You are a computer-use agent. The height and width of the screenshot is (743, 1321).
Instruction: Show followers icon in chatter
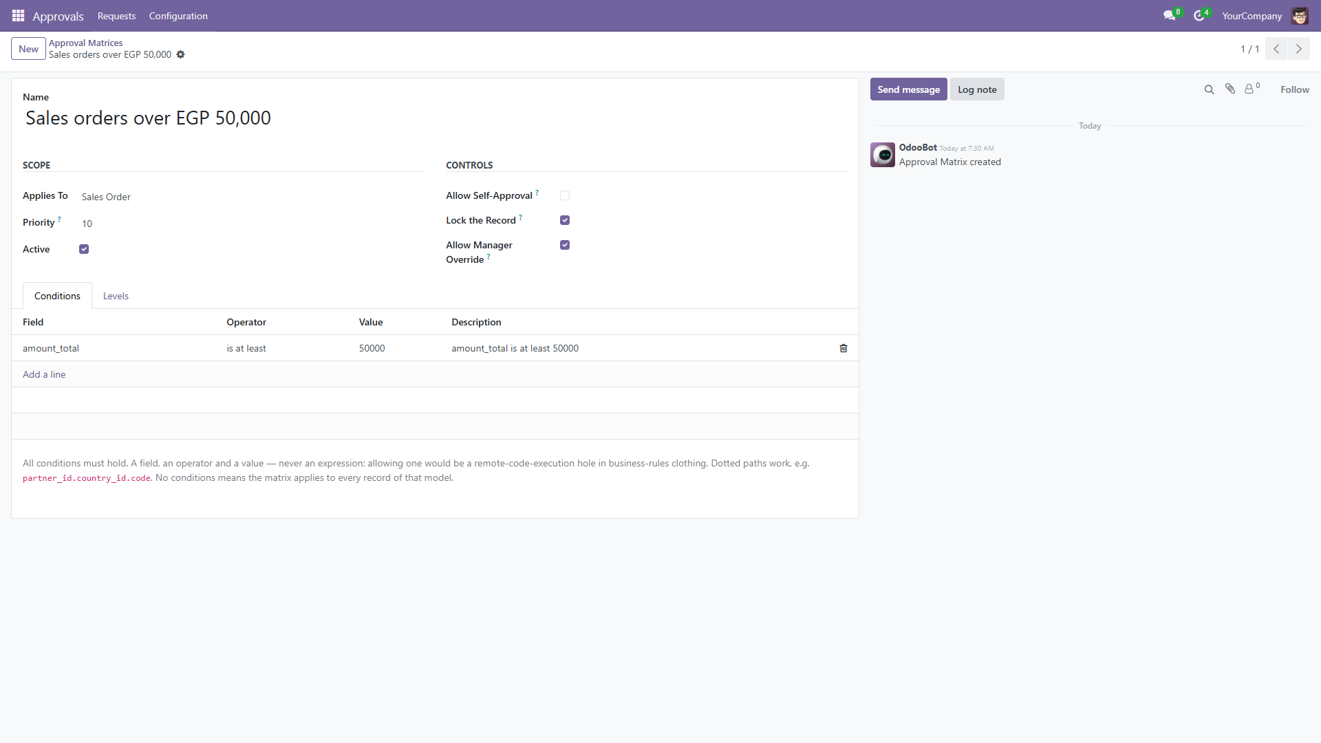pyautogui.click(x=1252, y=88)
